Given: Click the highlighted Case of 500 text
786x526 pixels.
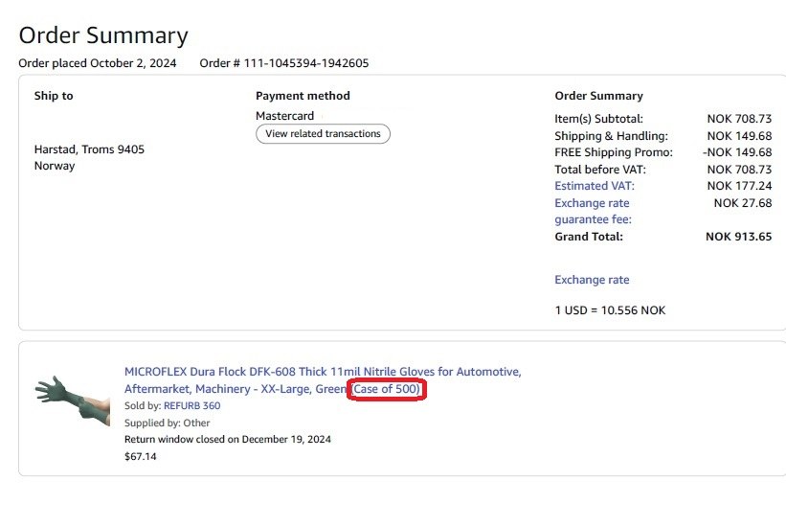Looking at the screenshot, I should coord(387,389).
